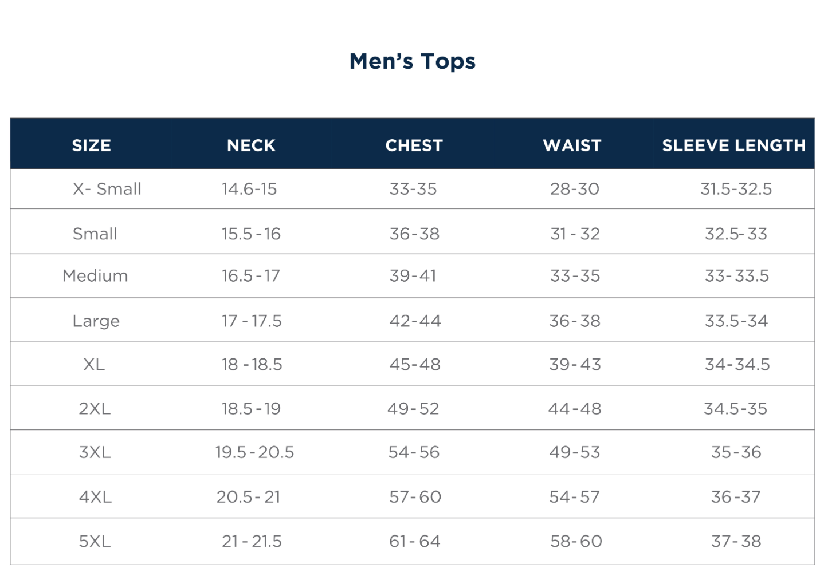Select chest value 42-44 in Large row
This screenshot has width=824, height=568.
(x=415, y=321)
